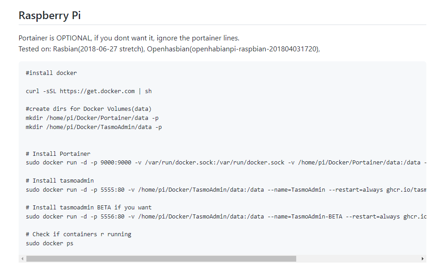Image resolution: width=440 pixels, height=278 pixels.
Task: Click the horizontal scrollbar right arrow
Action: pyautogui.click(x=423, y=258)
